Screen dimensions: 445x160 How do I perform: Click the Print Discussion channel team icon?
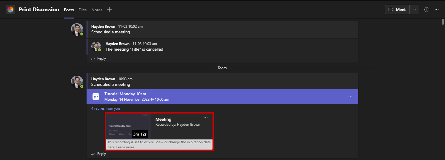point(10,10)
